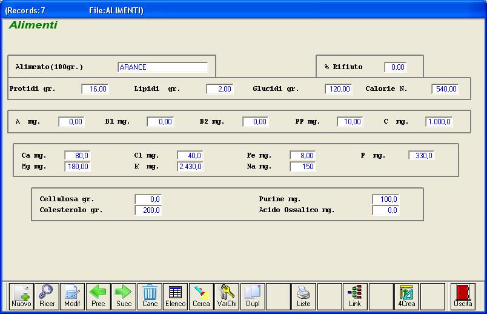487x314 pixels.
Task: Click the green Alimenti form title
Action: click(x=33, y=25)
